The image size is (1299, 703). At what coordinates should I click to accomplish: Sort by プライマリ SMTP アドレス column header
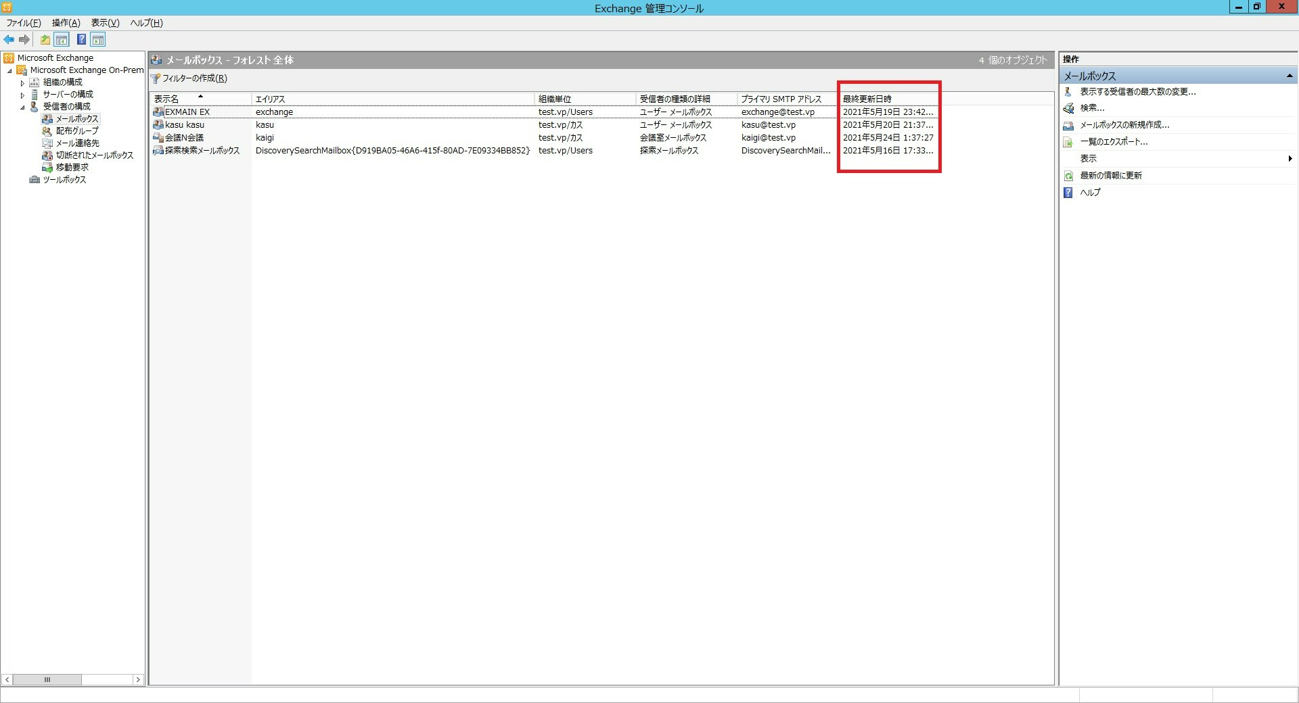(788, 99)
